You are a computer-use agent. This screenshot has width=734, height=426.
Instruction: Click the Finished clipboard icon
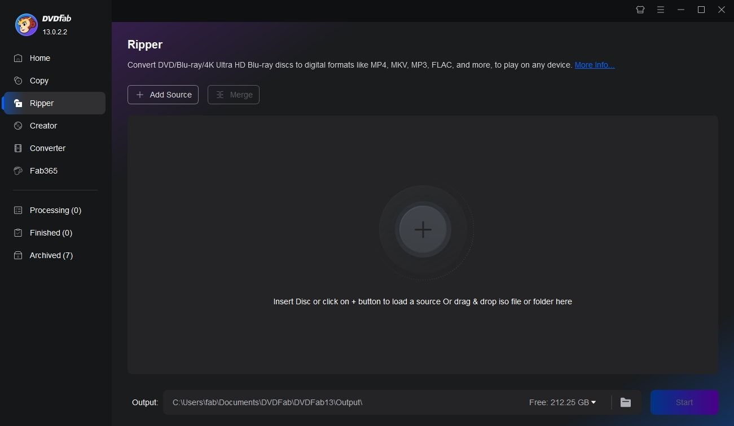[x=19, y=233]
